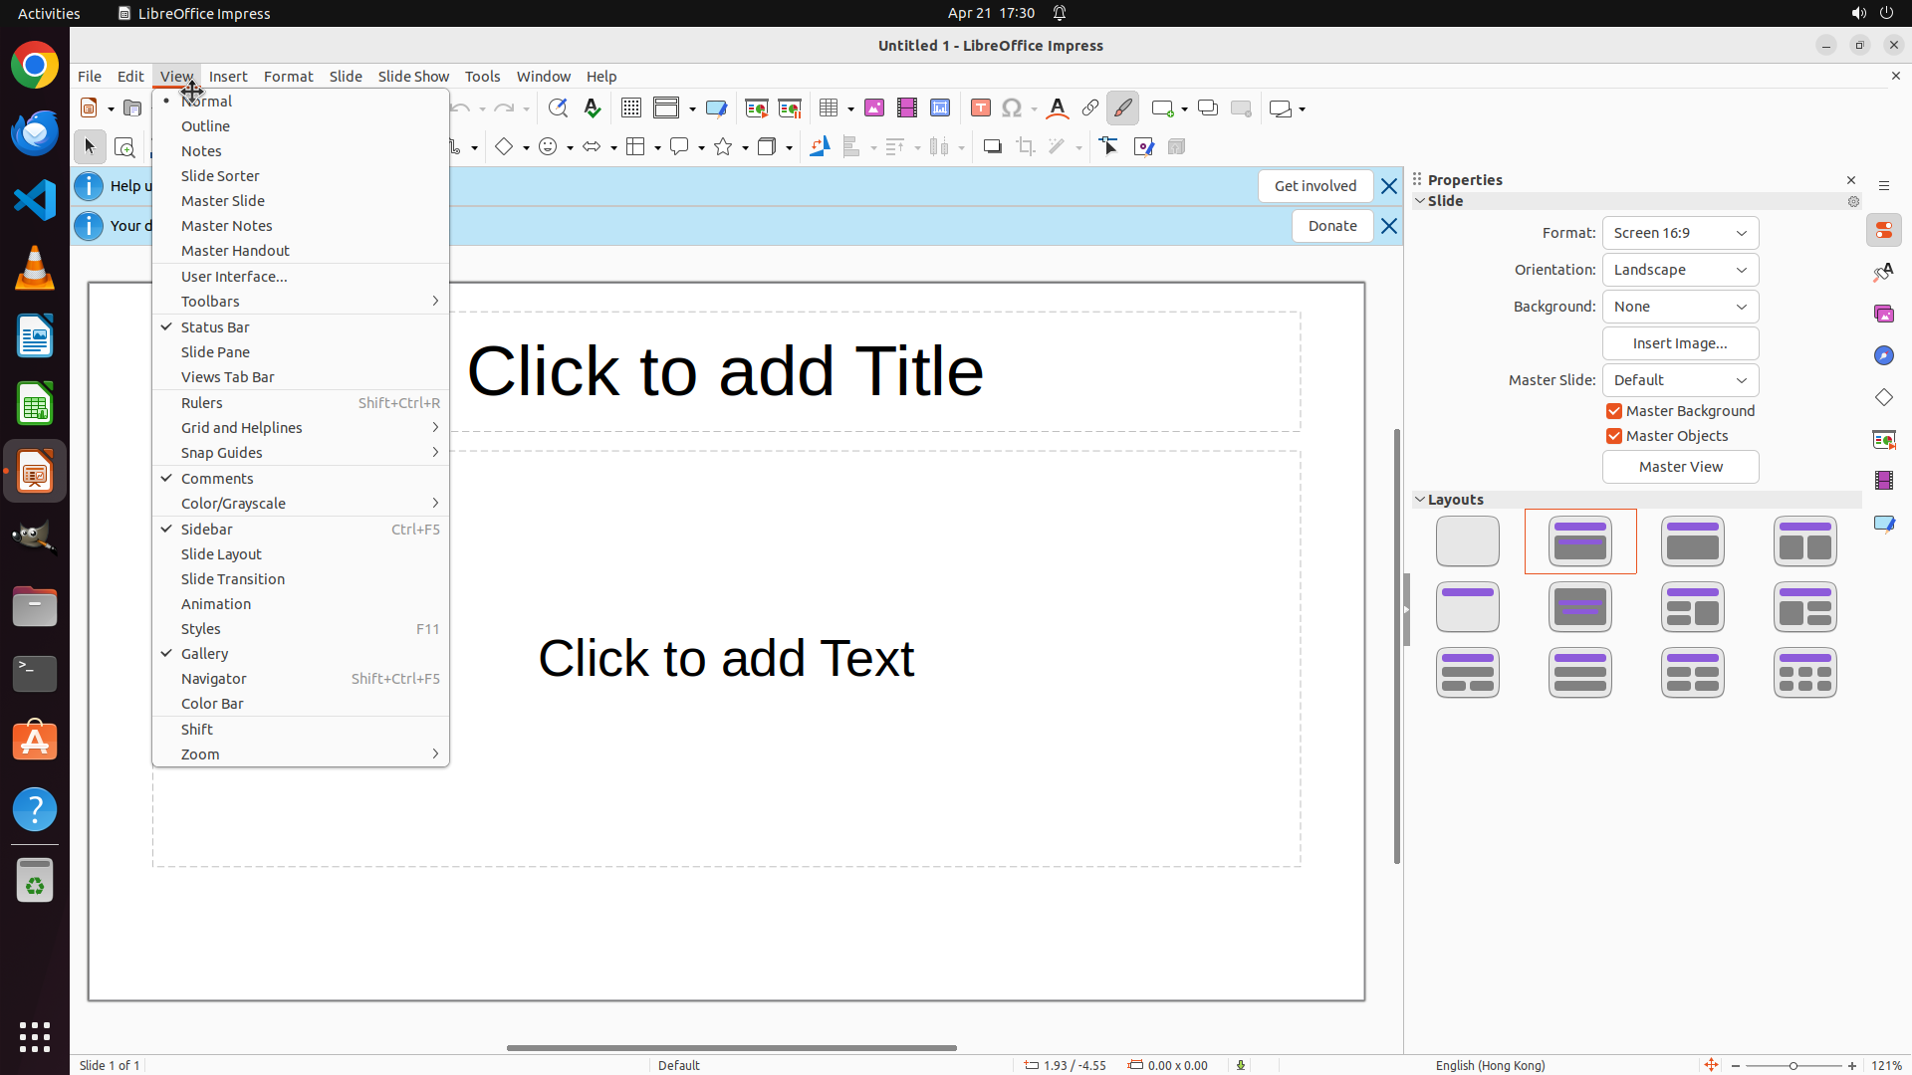
Task: Click the Insert Text Box icon
Action: click(981, 108)
